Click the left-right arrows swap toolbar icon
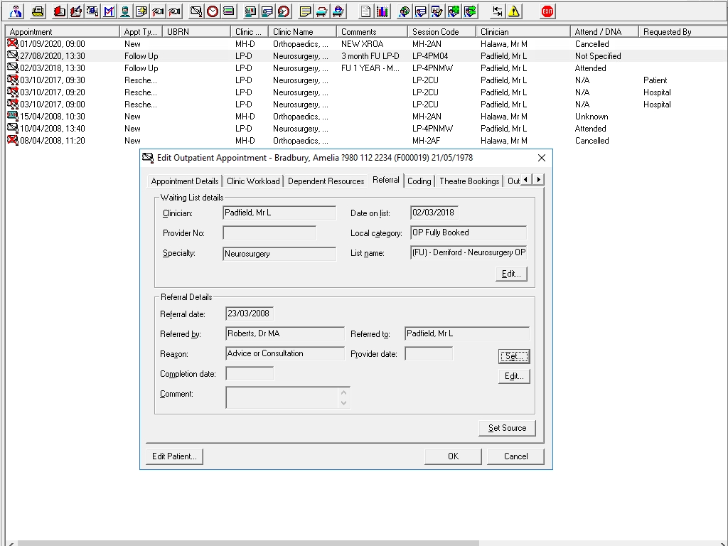 pyautogui.click(x=497, y=11)
